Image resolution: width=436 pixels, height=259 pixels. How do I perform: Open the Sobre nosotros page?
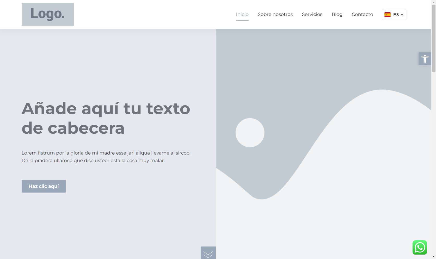pyautogui.click(x=275, y=14)
